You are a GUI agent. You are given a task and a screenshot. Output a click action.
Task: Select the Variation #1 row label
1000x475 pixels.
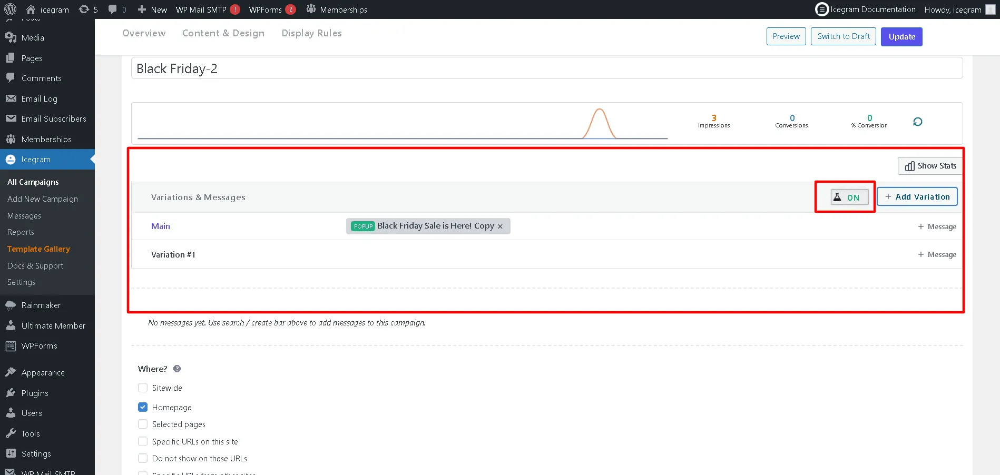pos(173,255)
